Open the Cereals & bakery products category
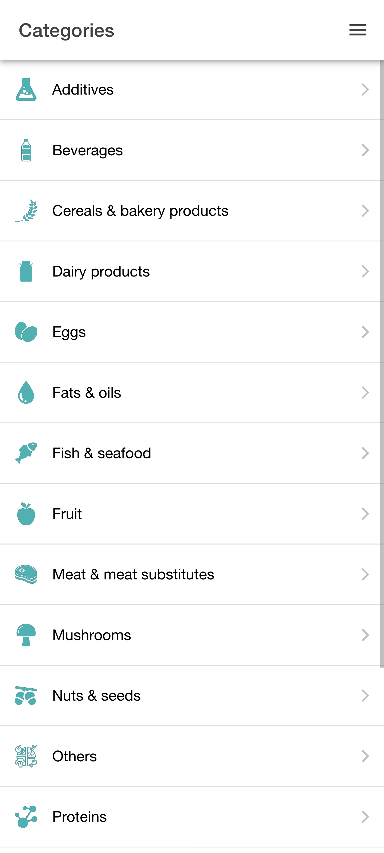 (x=192, y=211)
